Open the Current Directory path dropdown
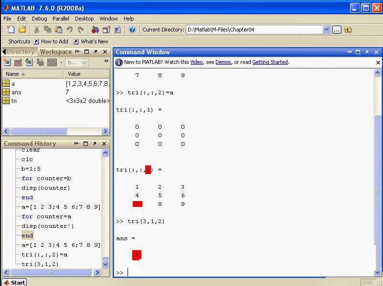This screenshot has width=383, height=286. click(326, 30)
